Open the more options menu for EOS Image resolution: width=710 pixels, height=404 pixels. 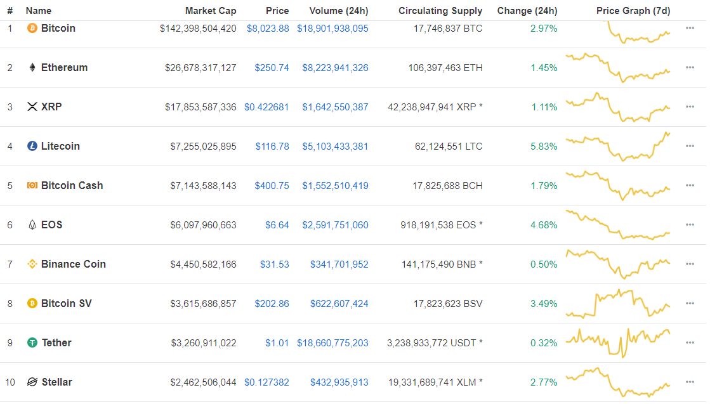[690, 225]
